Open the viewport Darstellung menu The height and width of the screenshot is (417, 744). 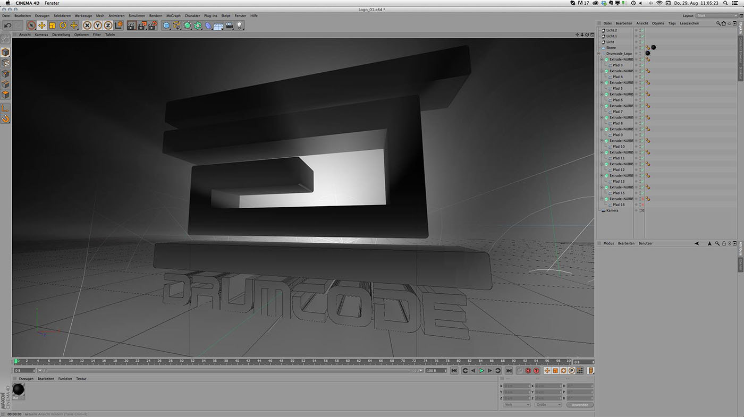pos(61,35)
